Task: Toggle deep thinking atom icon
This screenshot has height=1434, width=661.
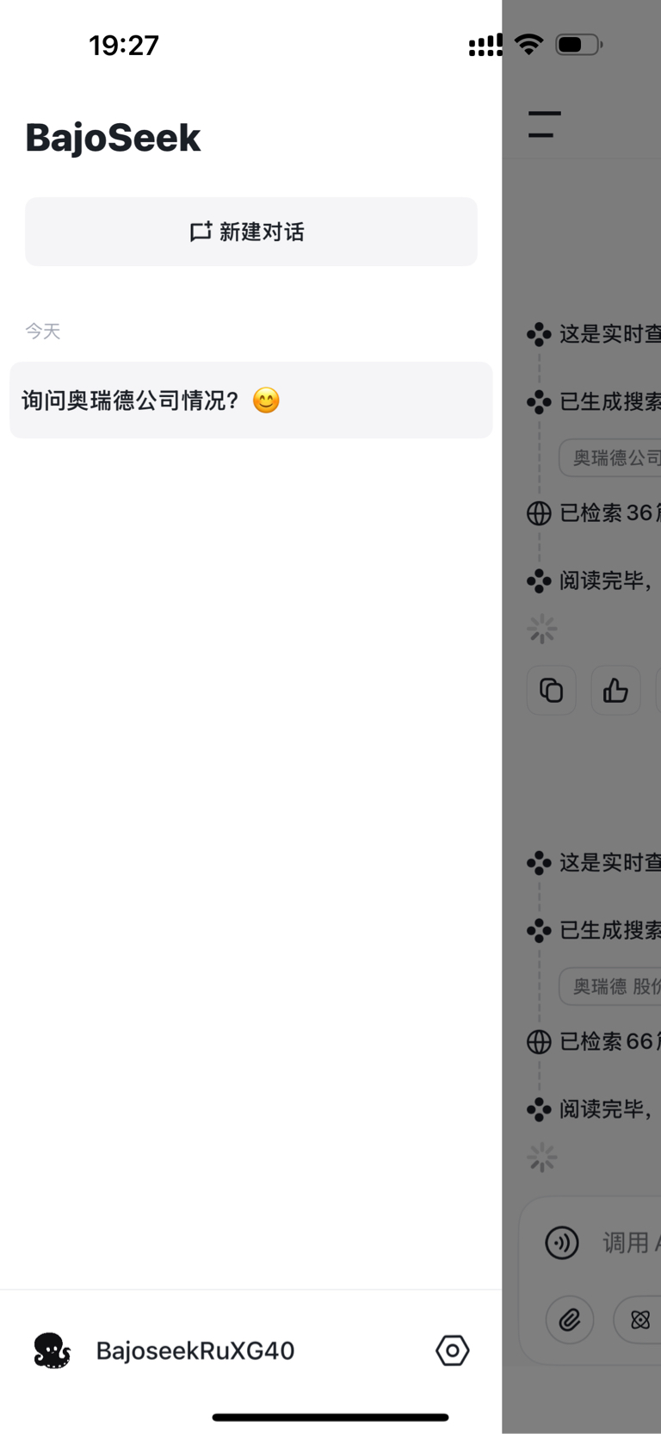Action: point(639,1319)
